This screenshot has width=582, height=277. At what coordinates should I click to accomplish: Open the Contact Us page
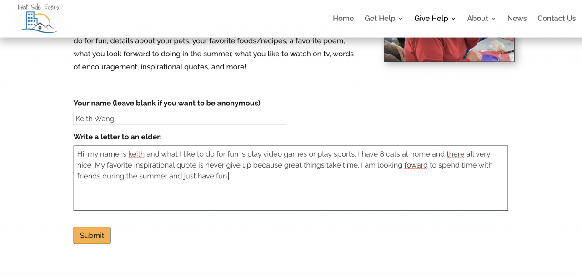pos(556,19)
